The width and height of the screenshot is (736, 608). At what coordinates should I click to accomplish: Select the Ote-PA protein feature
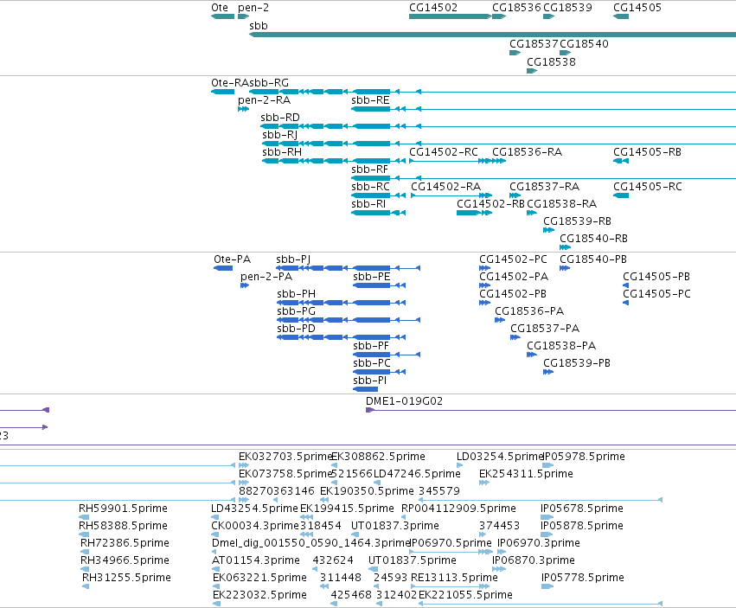click(223, 269)
